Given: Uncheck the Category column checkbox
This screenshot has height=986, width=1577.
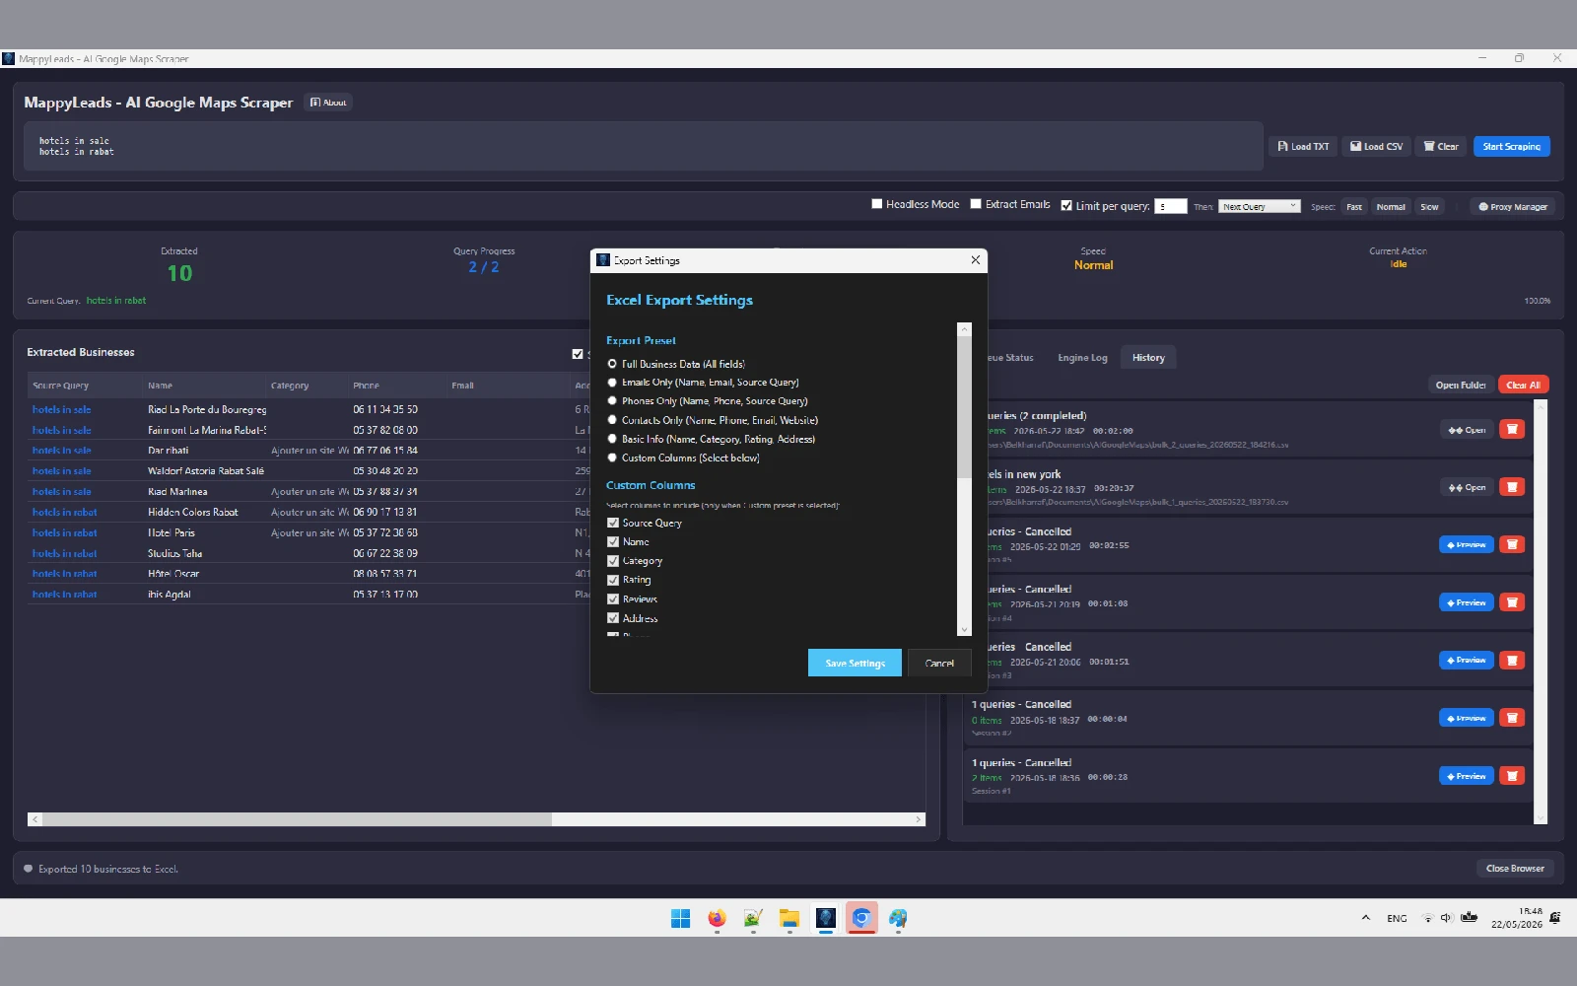Looking at the screenshot, I should (x=613, y=560).
